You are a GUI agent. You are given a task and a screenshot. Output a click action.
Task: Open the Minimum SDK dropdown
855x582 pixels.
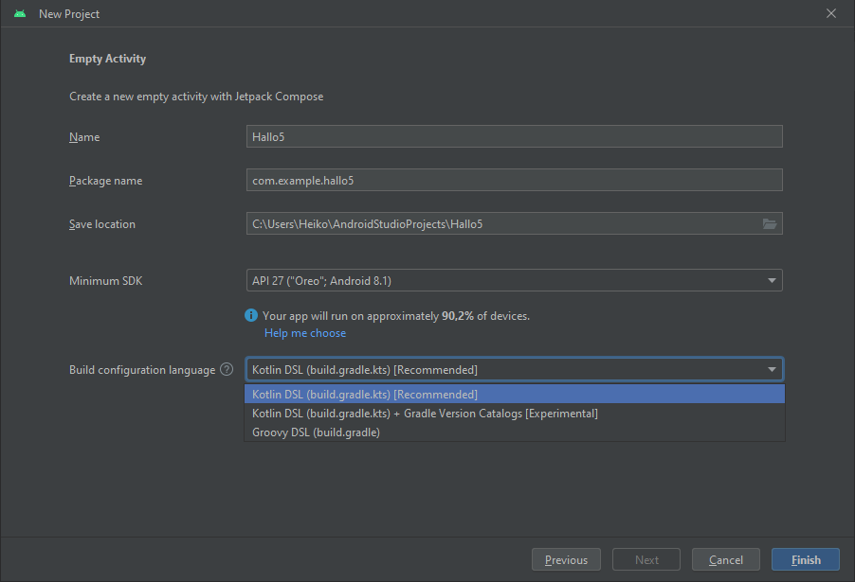tap(514, 280)
